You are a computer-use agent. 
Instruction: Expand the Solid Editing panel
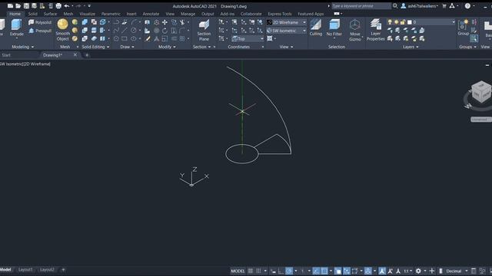click(95, 47)
